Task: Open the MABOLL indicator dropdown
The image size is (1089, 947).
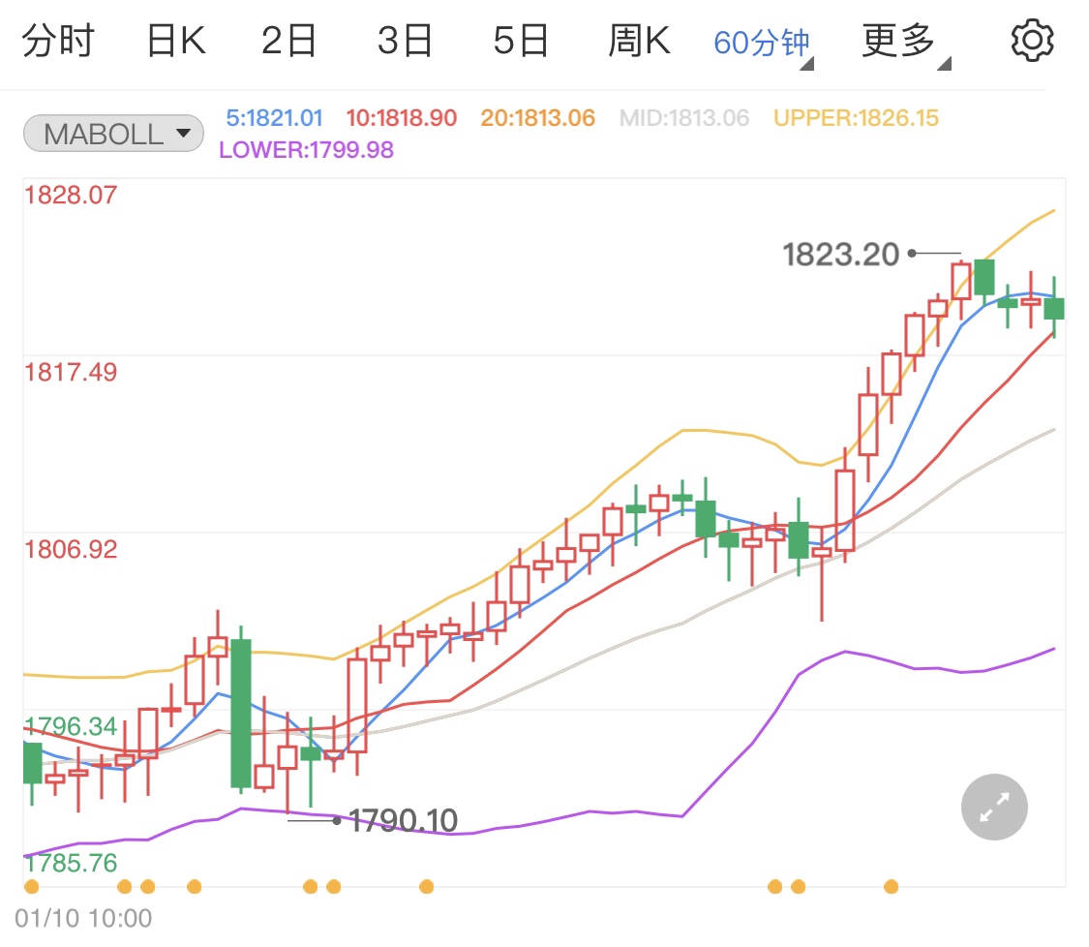Action: [112, 133]
